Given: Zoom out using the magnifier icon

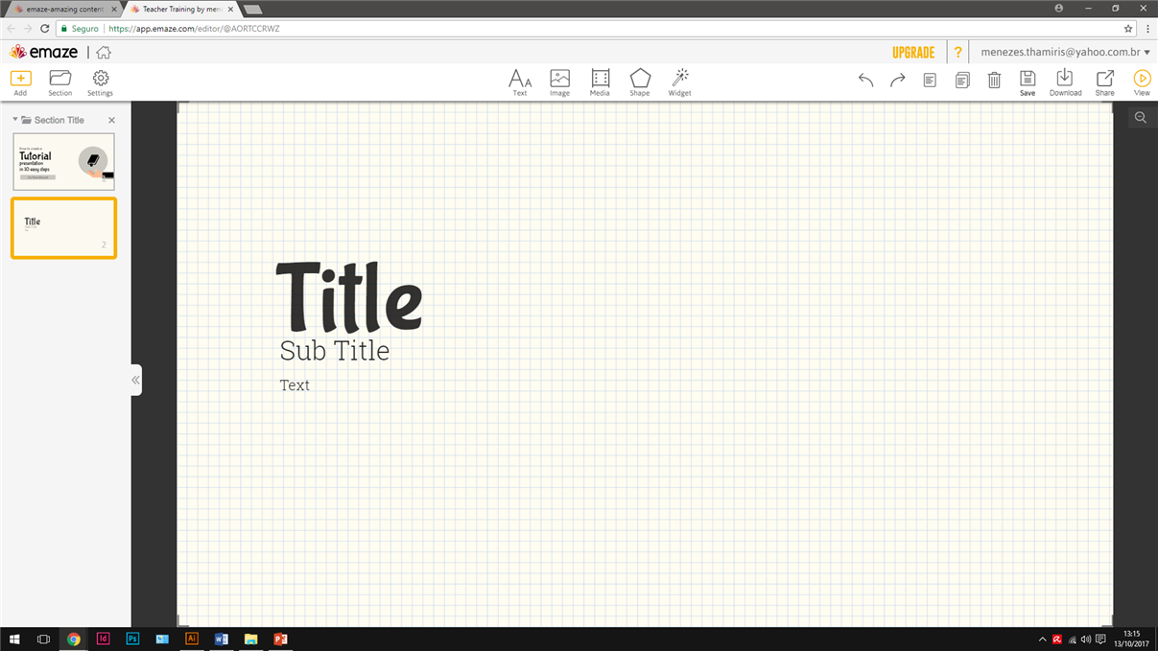Looking at the screenshot, I should point(1141,118).
